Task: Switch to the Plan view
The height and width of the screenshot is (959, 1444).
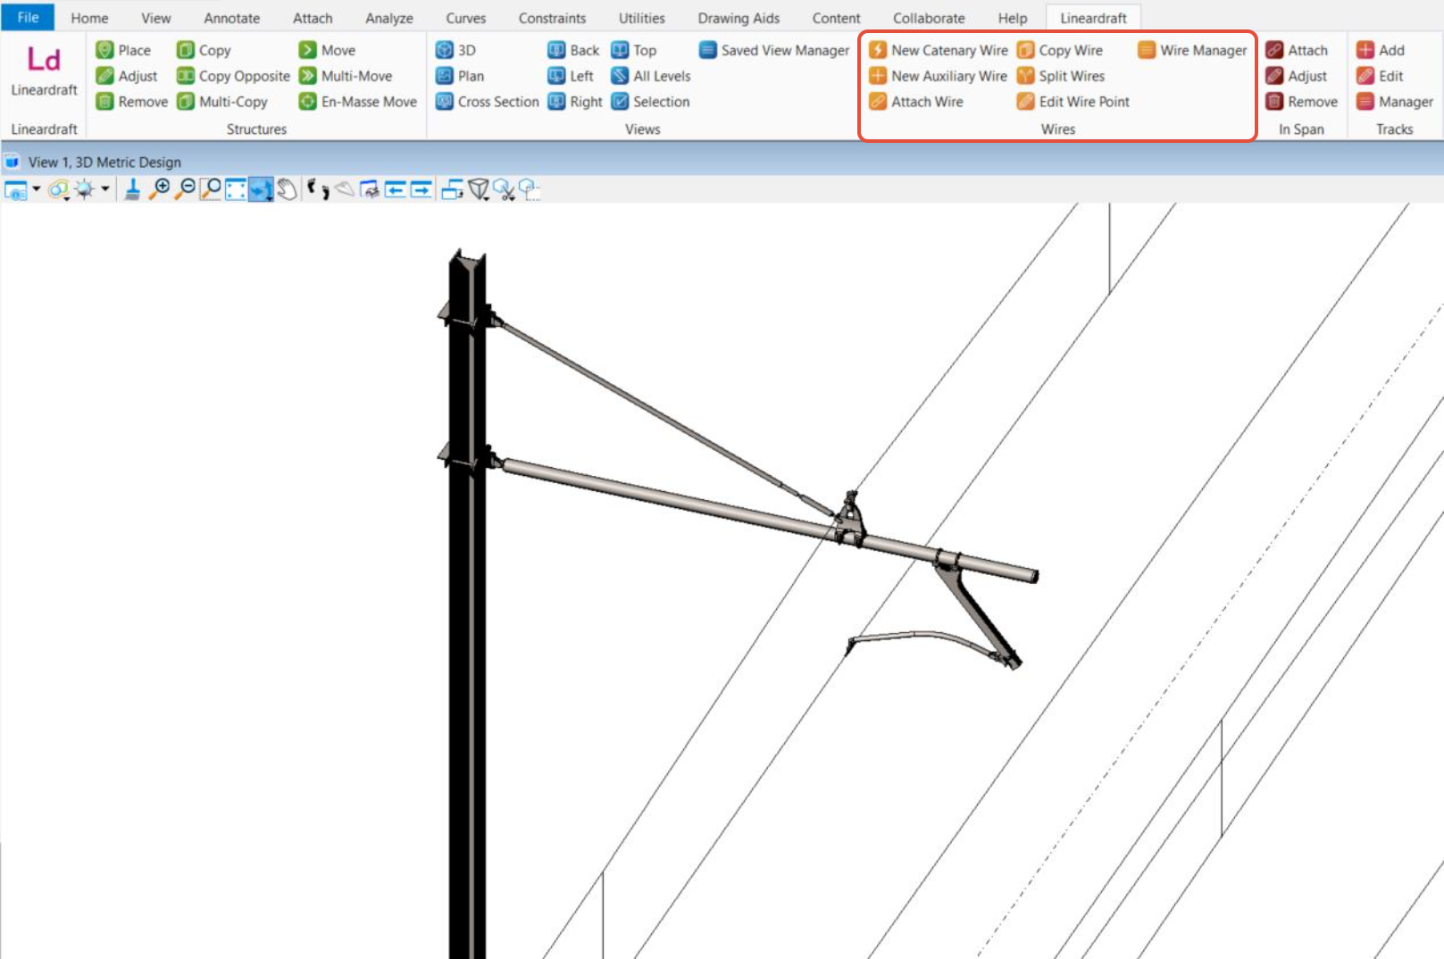Action: click(460, 76)
